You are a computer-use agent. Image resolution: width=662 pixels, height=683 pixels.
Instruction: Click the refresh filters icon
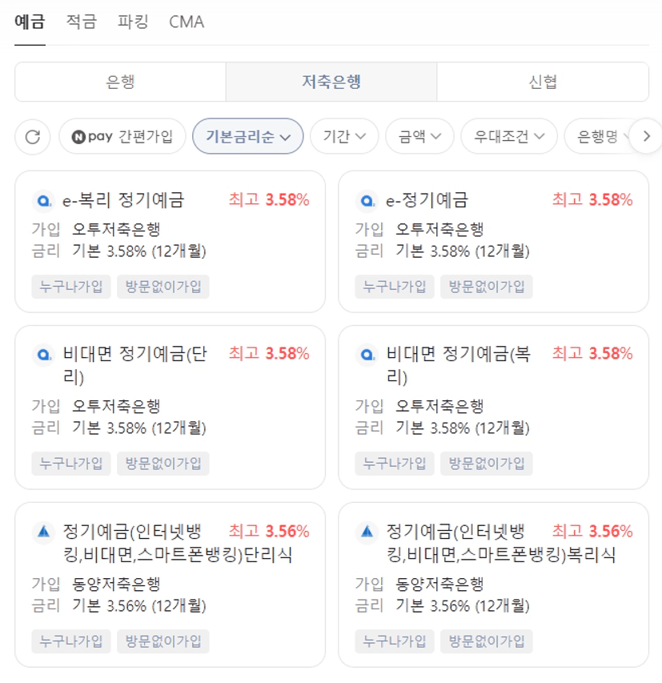pos(33,136)
